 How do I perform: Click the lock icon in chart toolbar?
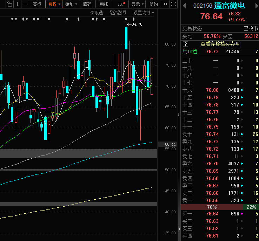[x=9, y=4]
